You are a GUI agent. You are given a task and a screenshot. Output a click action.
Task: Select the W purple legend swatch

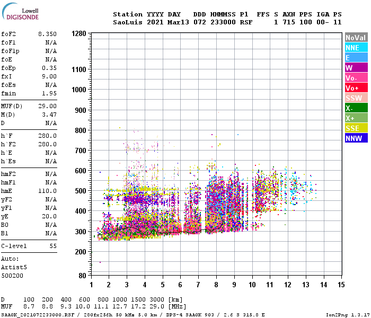356,68
